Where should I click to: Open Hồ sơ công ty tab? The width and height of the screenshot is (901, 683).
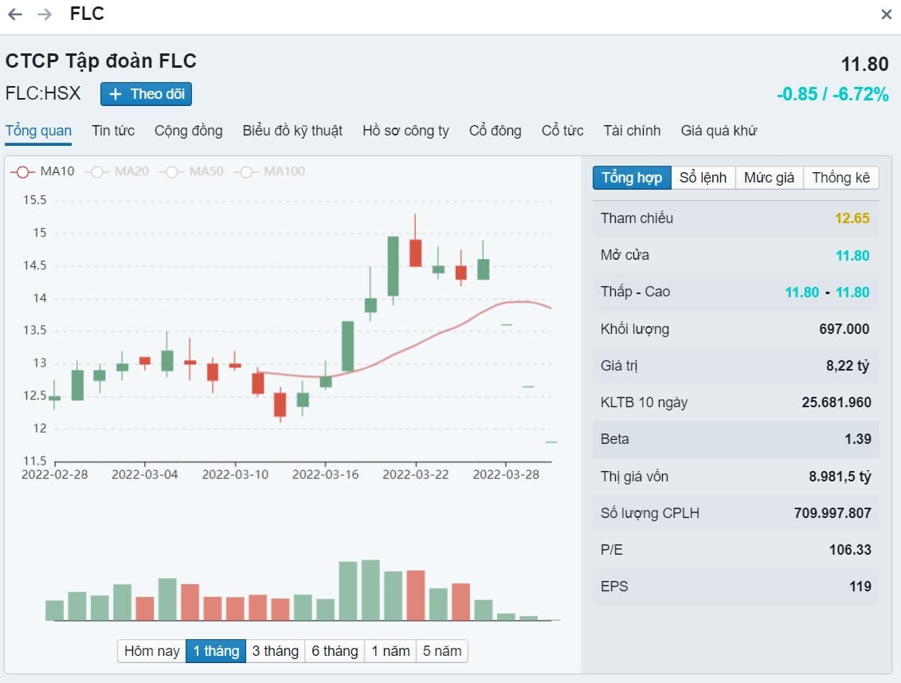405,131
